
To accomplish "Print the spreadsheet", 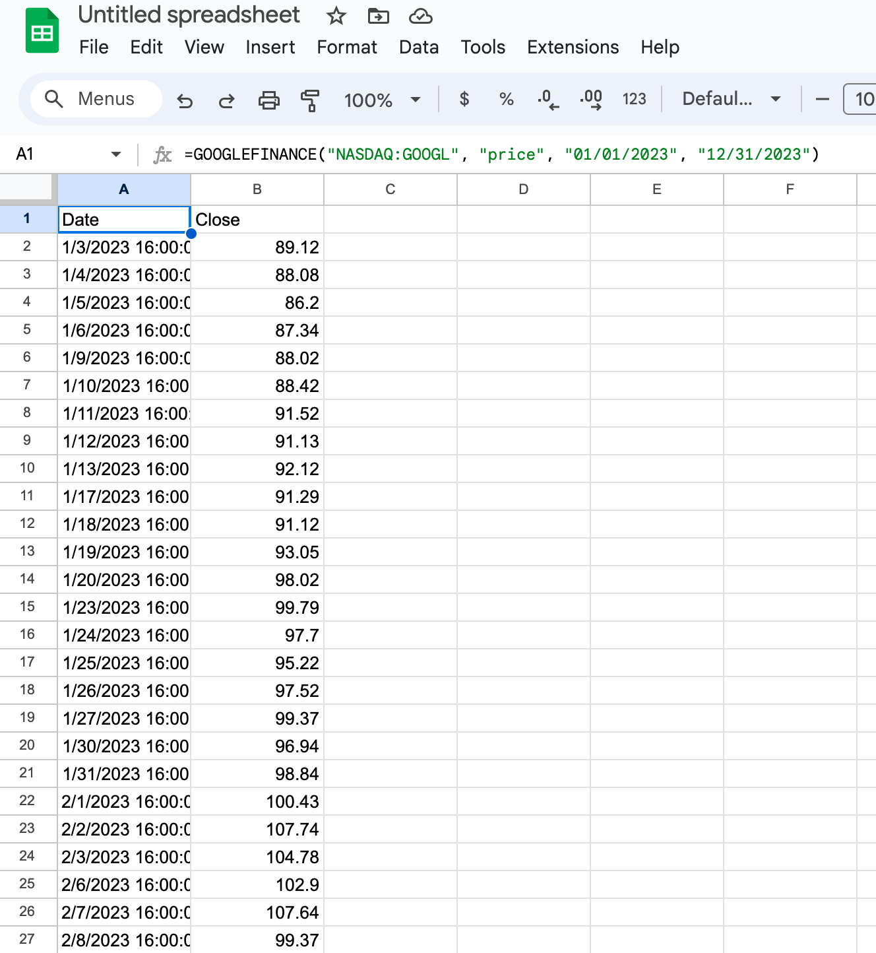I will [x=268, y=100].
